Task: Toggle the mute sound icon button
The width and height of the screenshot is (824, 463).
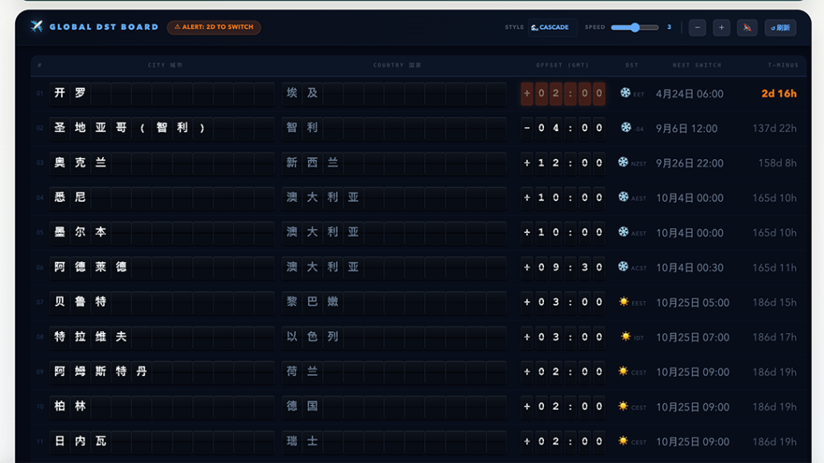Action: pyautogui.click(x=747, y=27)
